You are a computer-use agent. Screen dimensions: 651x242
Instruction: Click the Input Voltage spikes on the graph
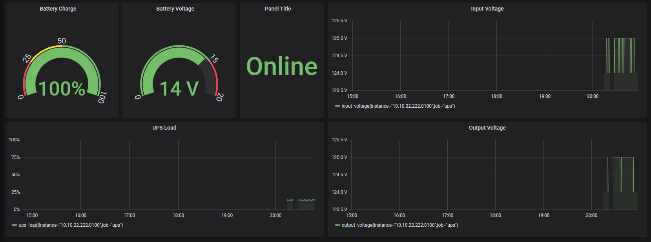point(620,56)
